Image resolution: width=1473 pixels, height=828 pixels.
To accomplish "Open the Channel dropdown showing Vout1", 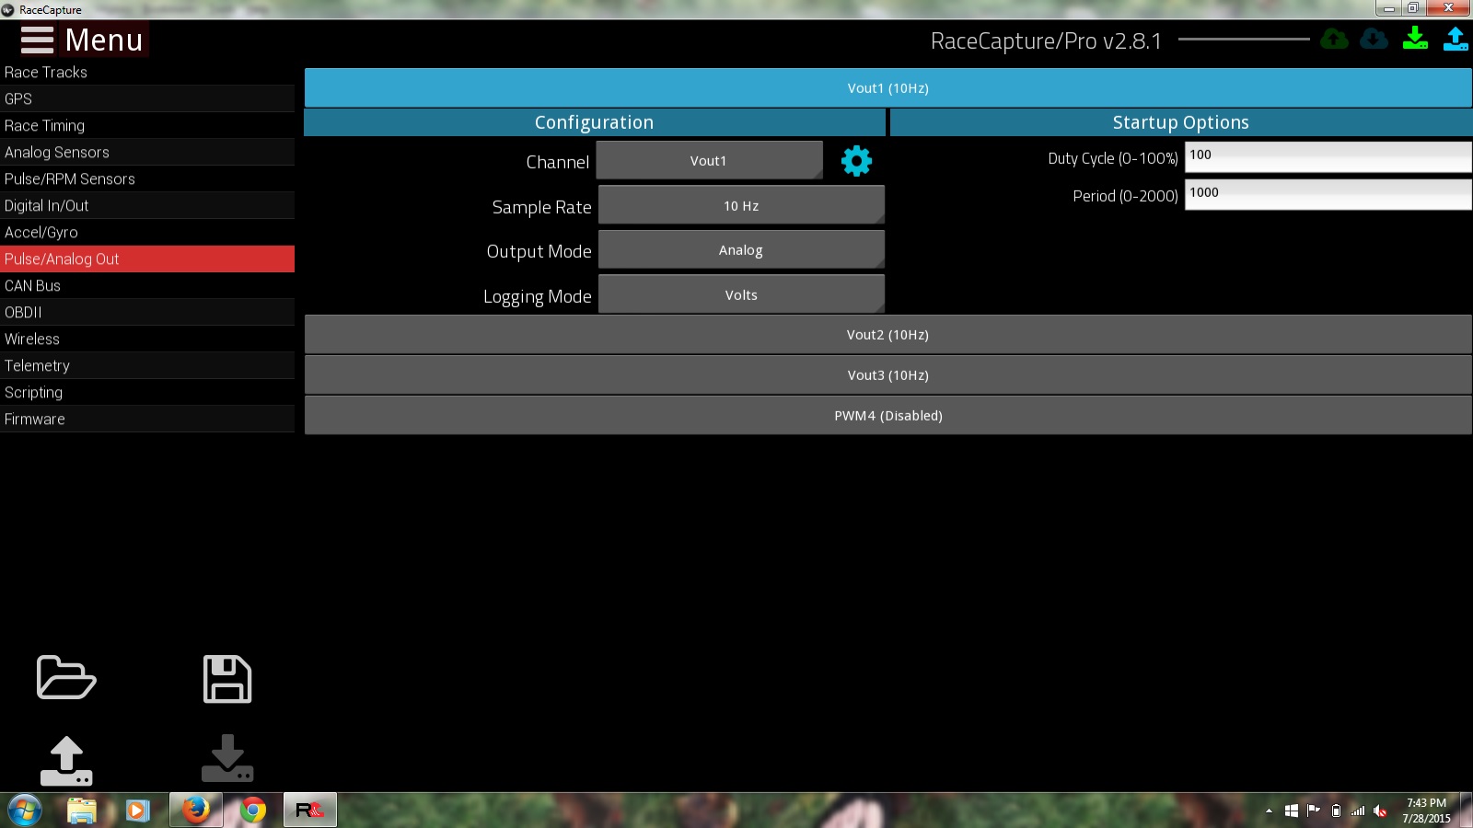I will [709, 160].
